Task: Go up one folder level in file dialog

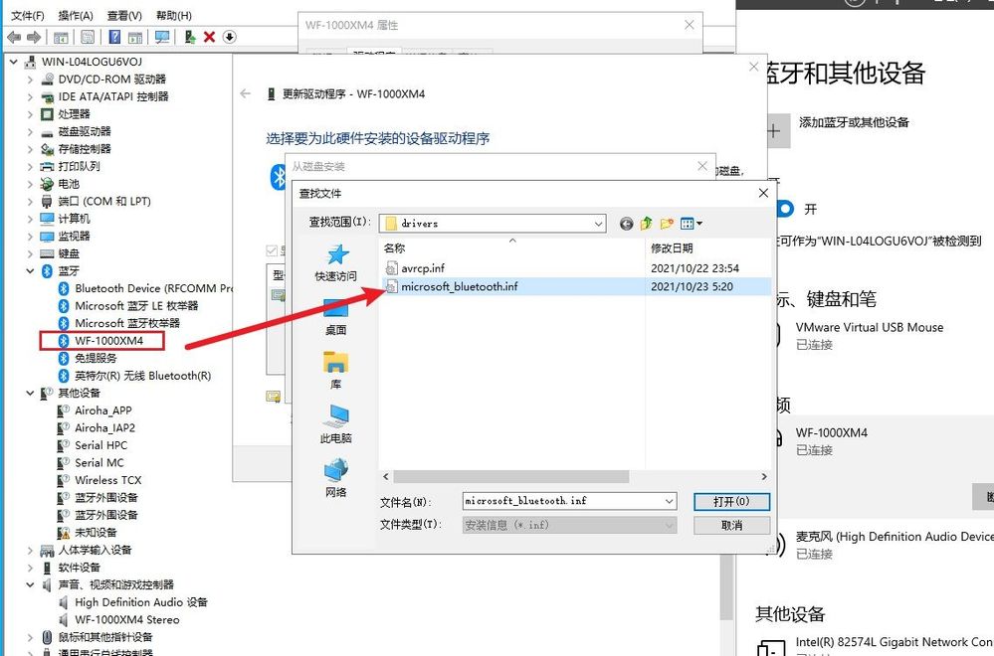Action: [646, 223]
